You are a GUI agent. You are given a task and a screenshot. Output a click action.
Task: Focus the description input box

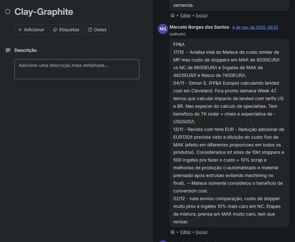point(77,69)
